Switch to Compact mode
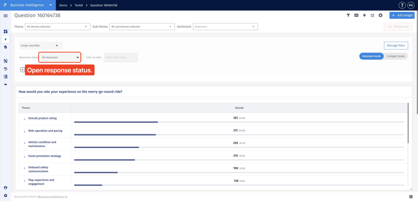Screen dimensions: 418x202 tap(396, 56)
